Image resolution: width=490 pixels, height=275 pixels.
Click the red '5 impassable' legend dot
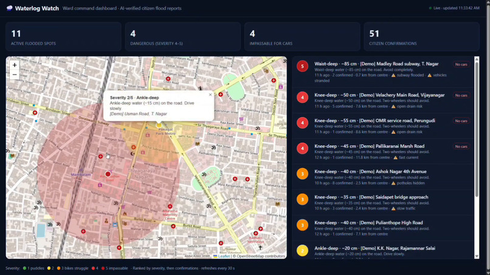[103, 268]
